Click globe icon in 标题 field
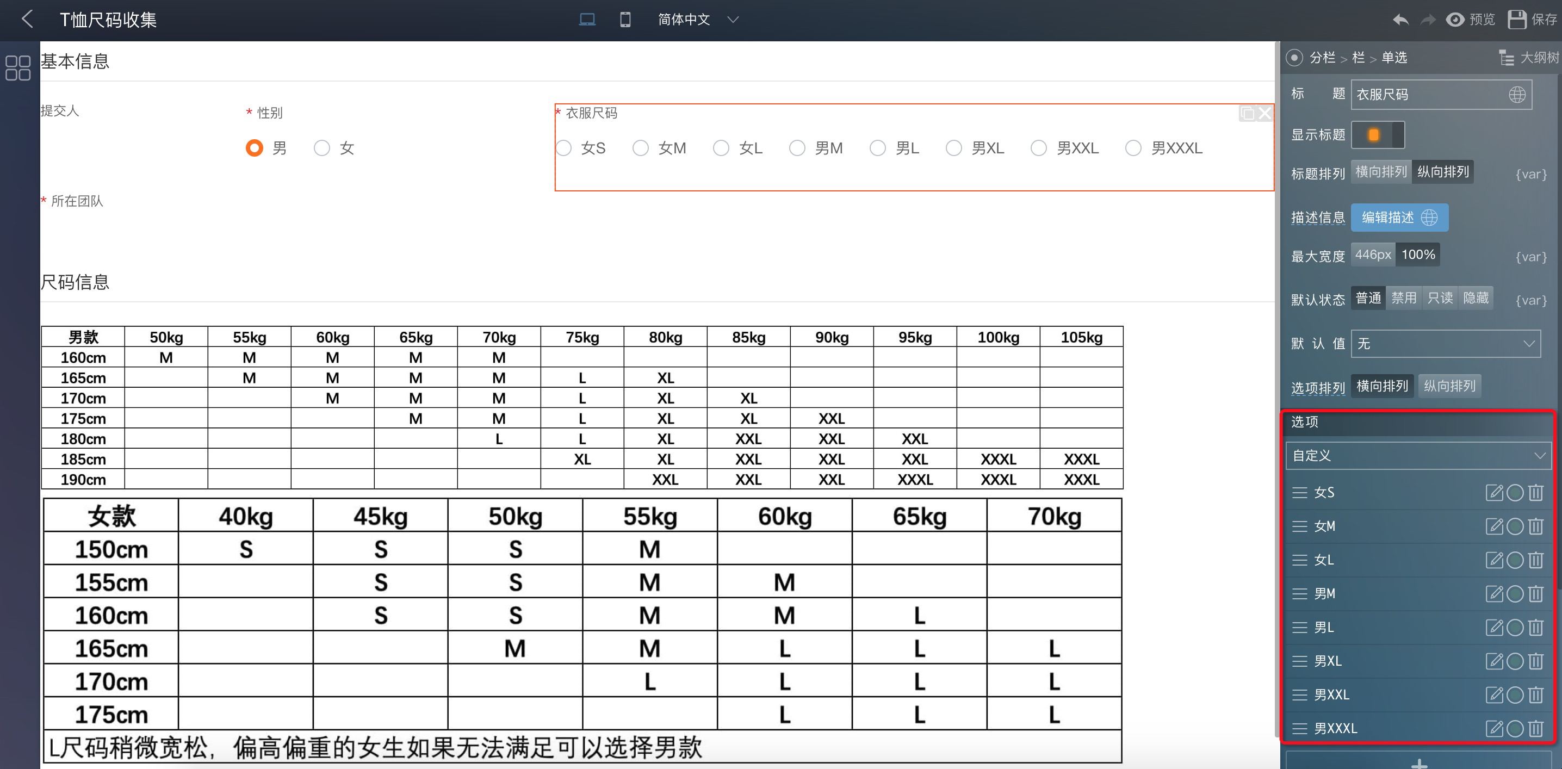1562x769 pixels. [1516, 95]
